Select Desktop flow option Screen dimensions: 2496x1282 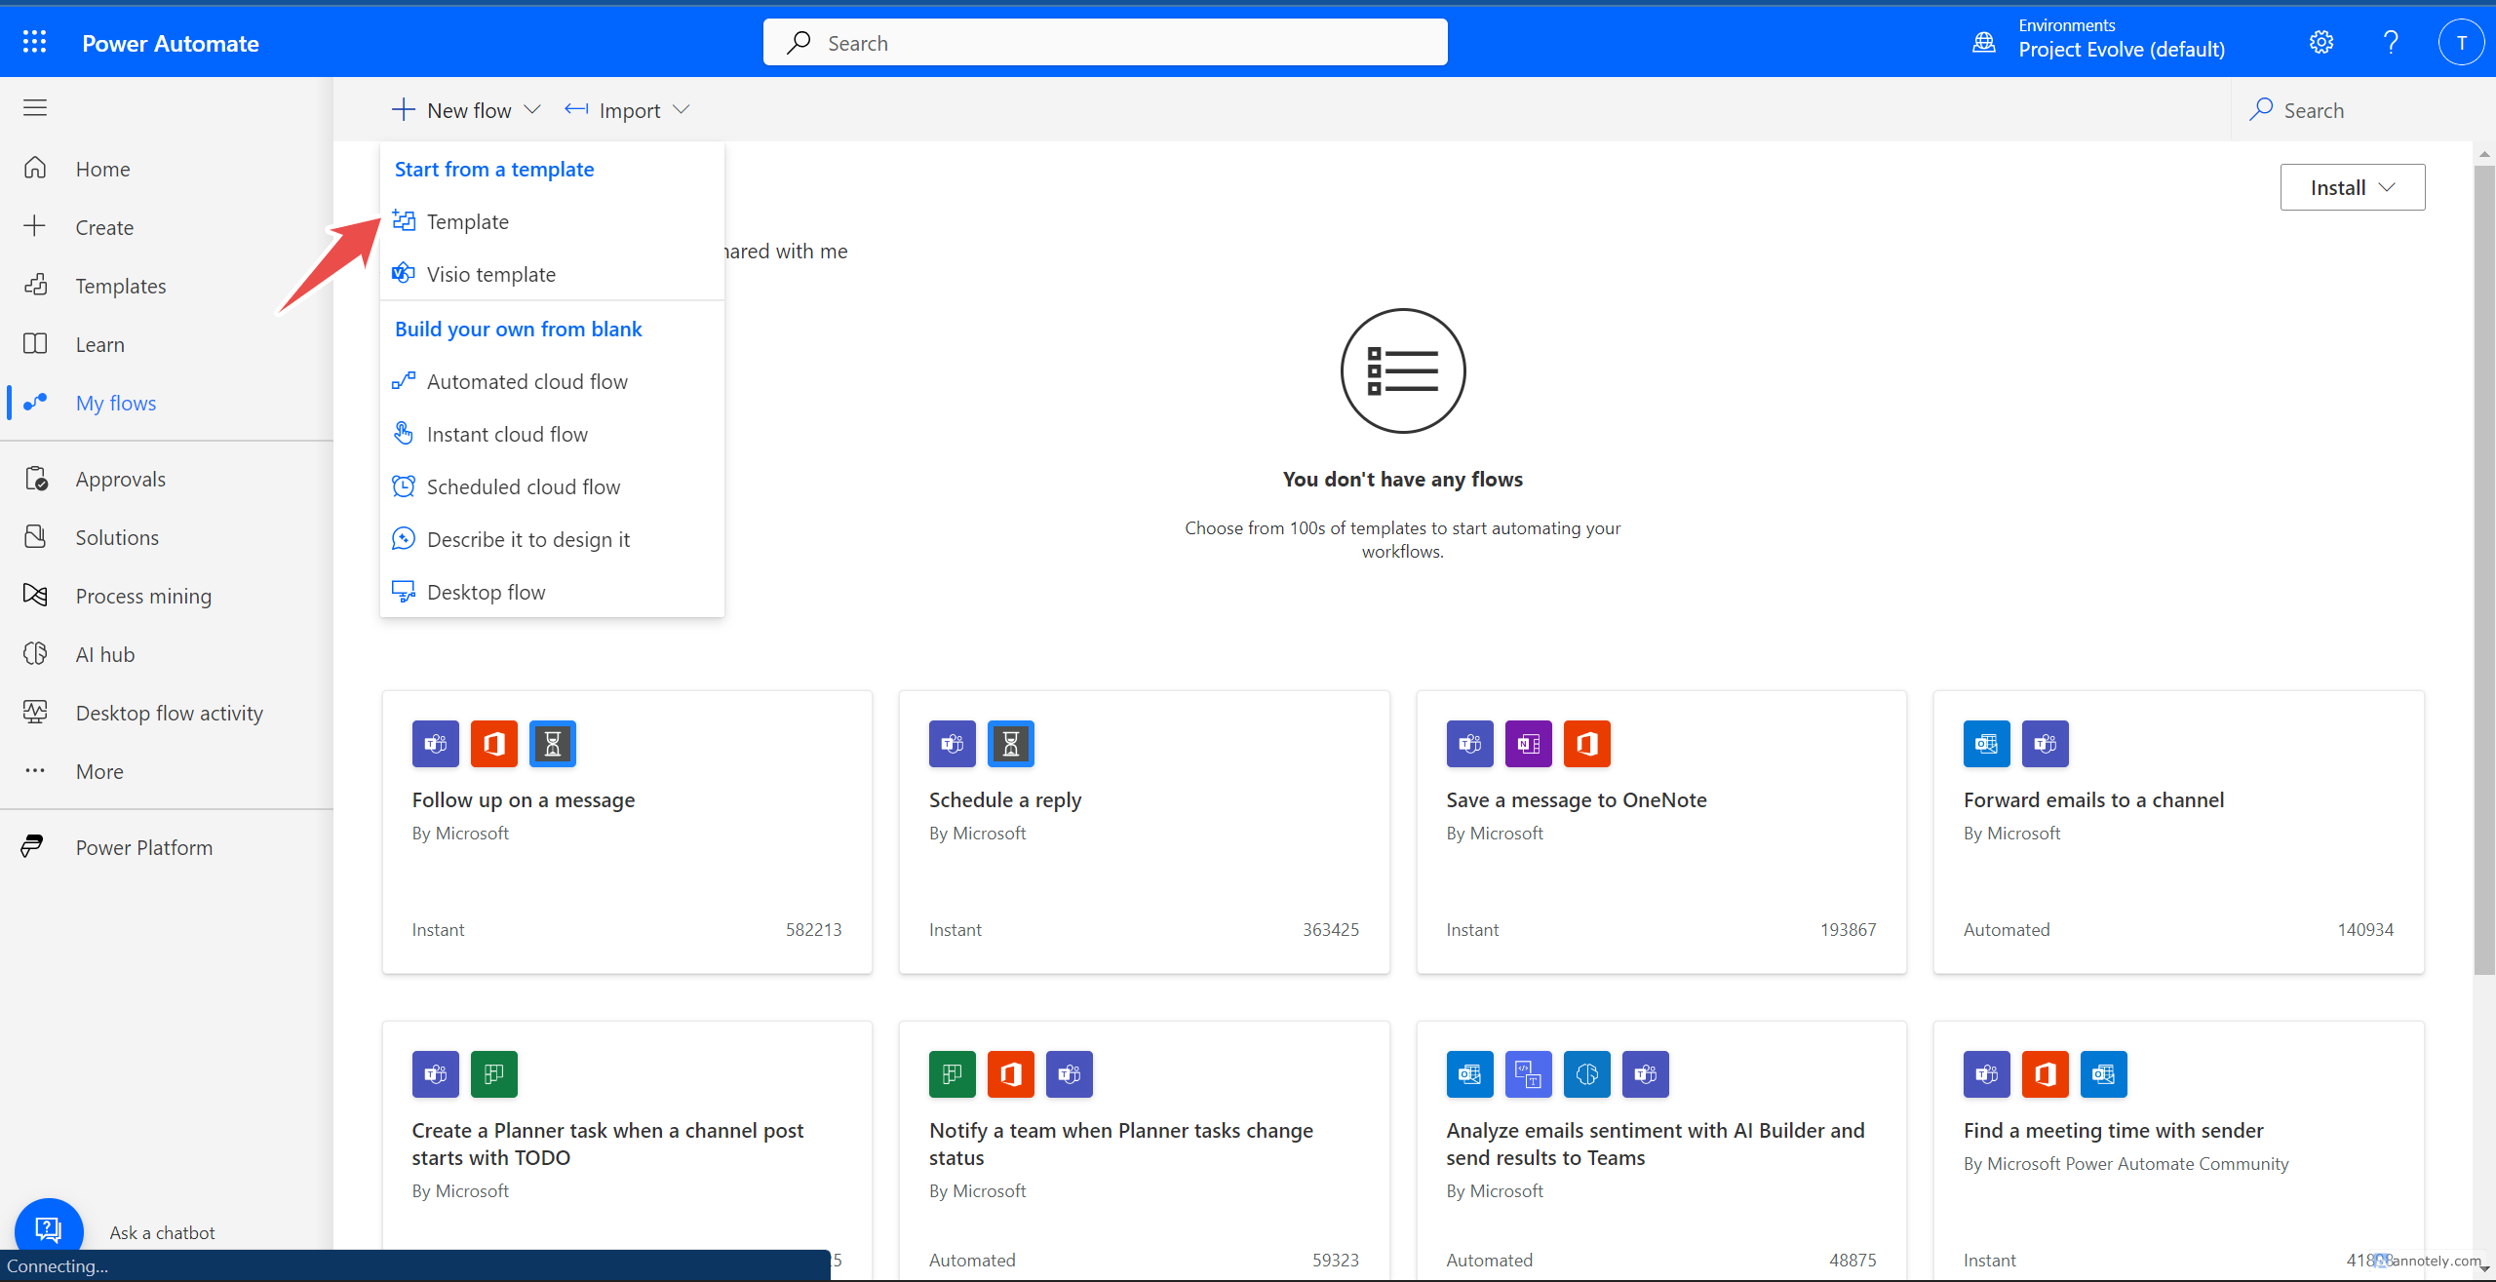tap(552, 592)
